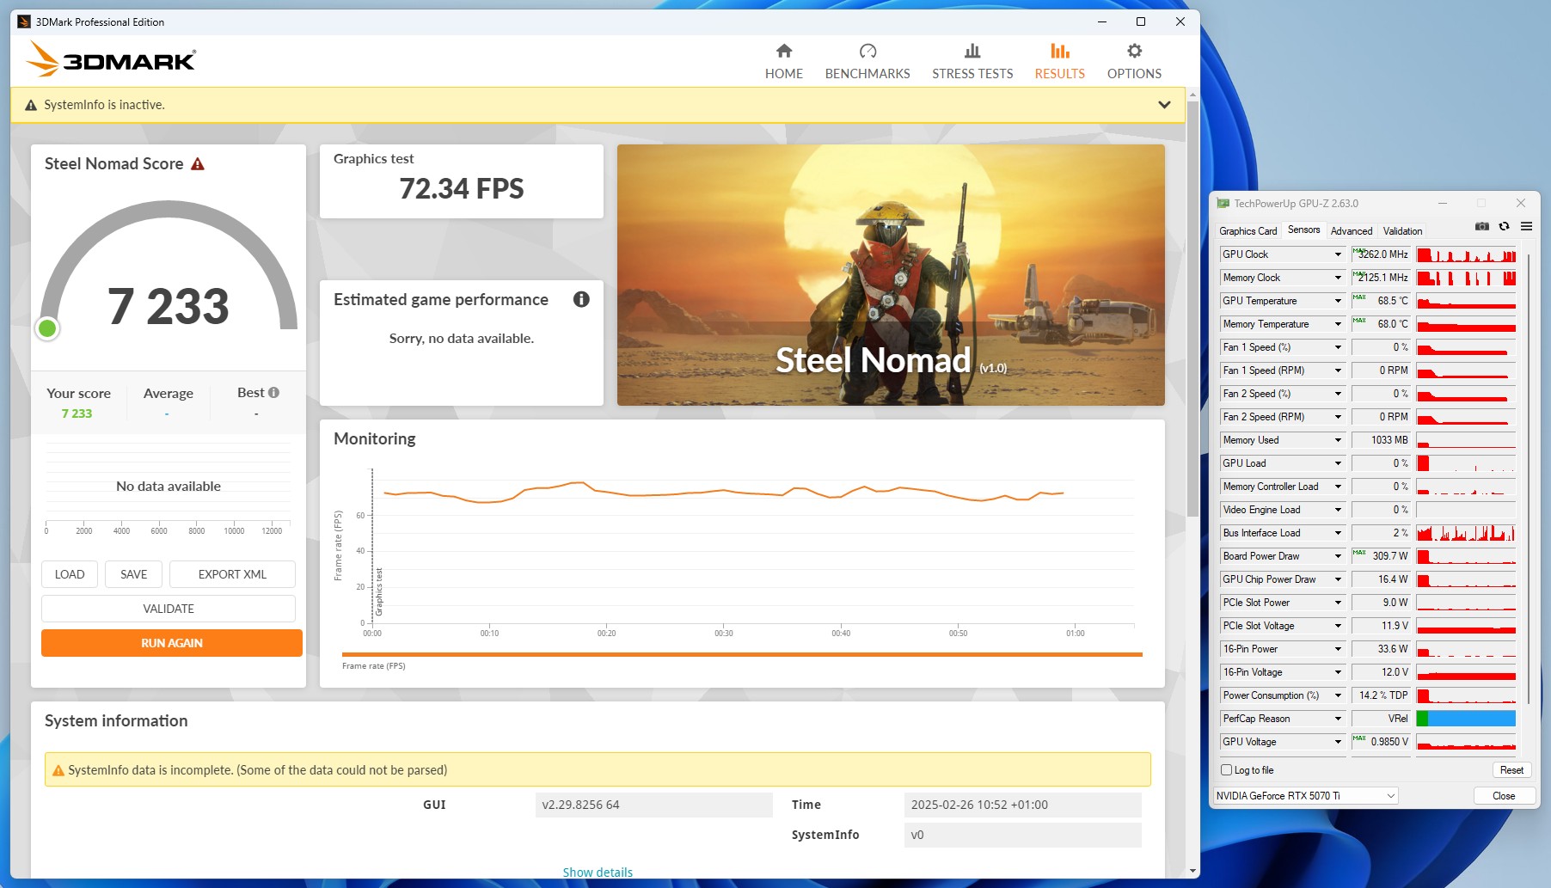Viewport: 1551px width, 888px height.
Task: Open the Board Power Draw sensor dropdown
Action: point(1338,556)
